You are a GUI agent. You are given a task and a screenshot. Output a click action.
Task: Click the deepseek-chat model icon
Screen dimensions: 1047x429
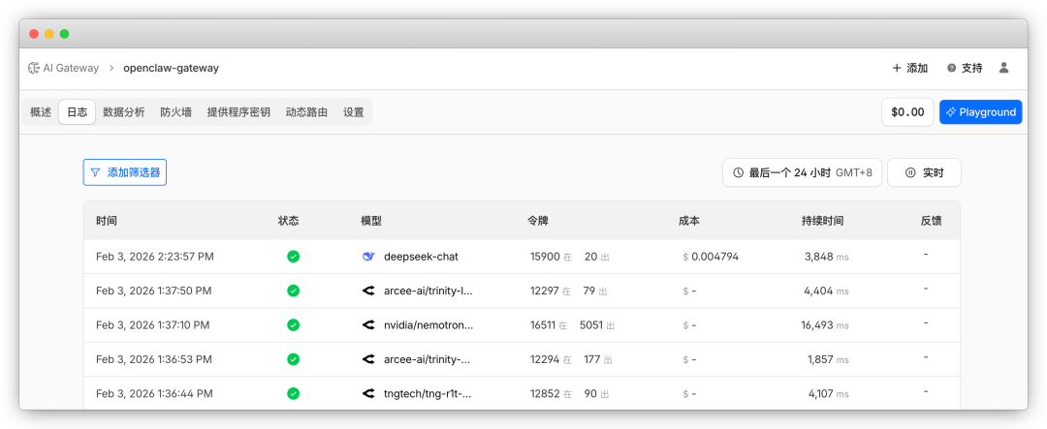(368, 257)
